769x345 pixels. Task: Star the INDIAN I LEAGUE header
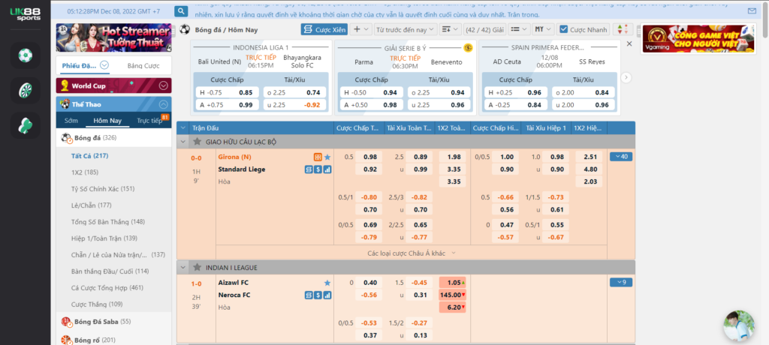pos(198,267)
